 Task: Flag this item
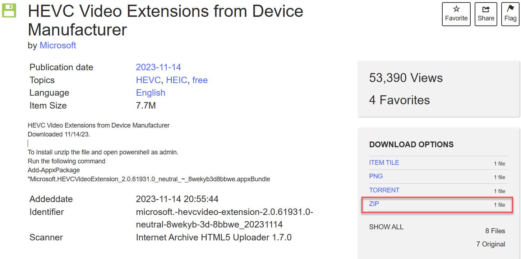(x=510, y=14)
